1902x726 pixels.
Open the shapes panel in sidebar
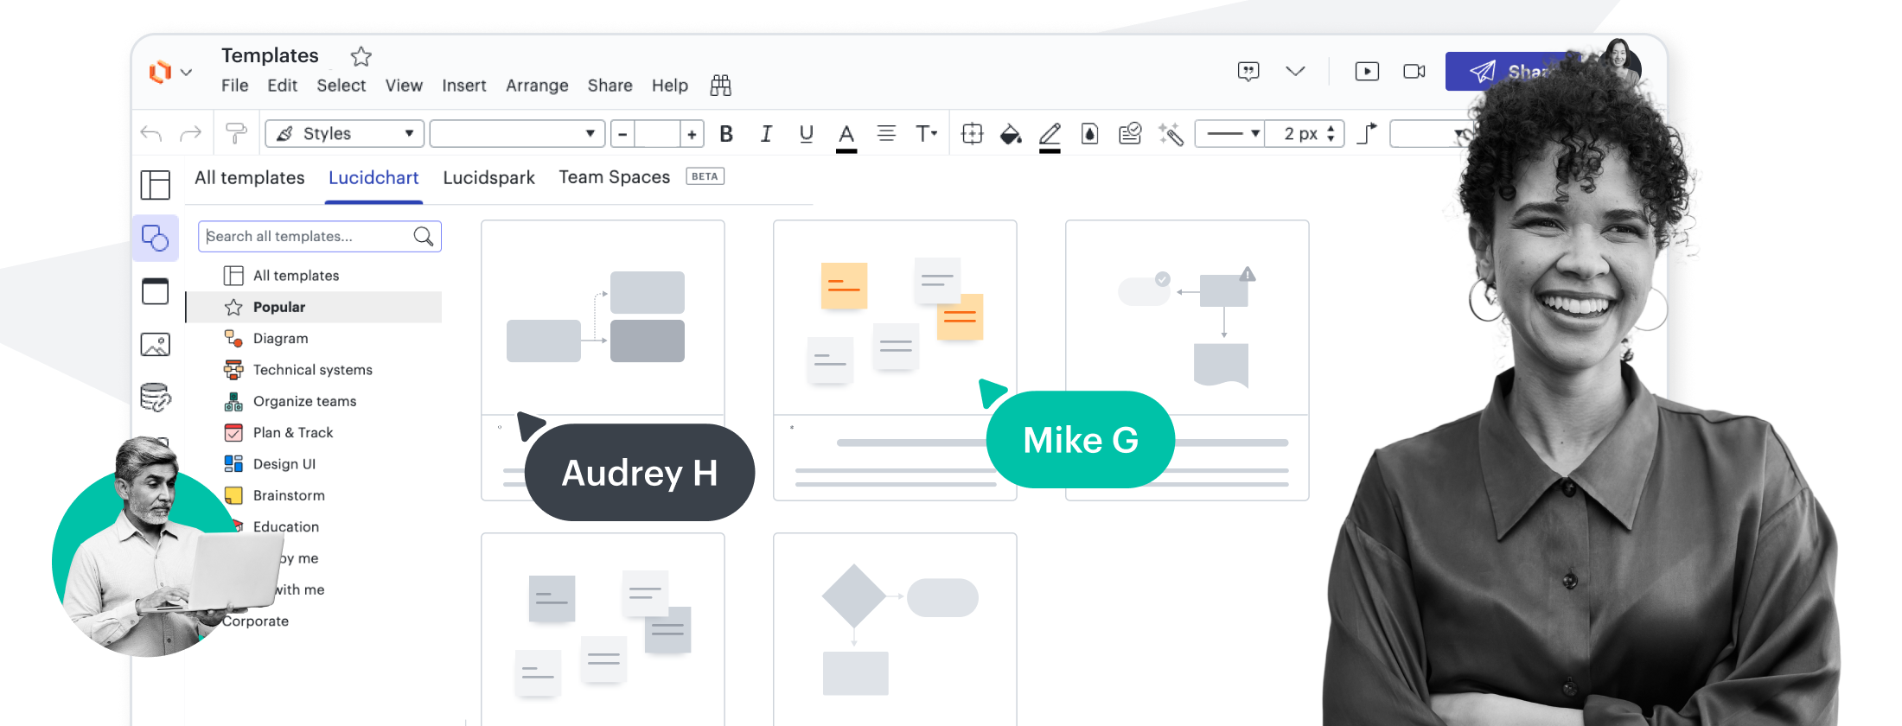[155, 238]
